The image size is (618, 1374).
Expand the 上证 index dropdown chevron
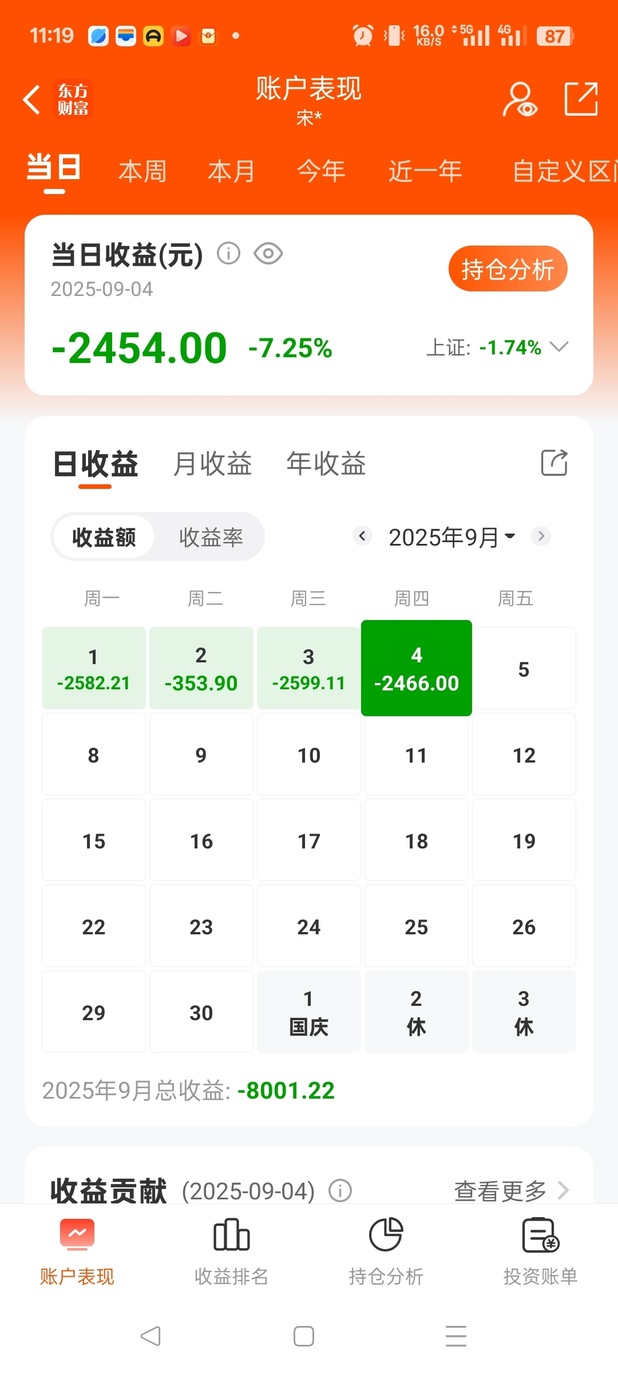558,346
